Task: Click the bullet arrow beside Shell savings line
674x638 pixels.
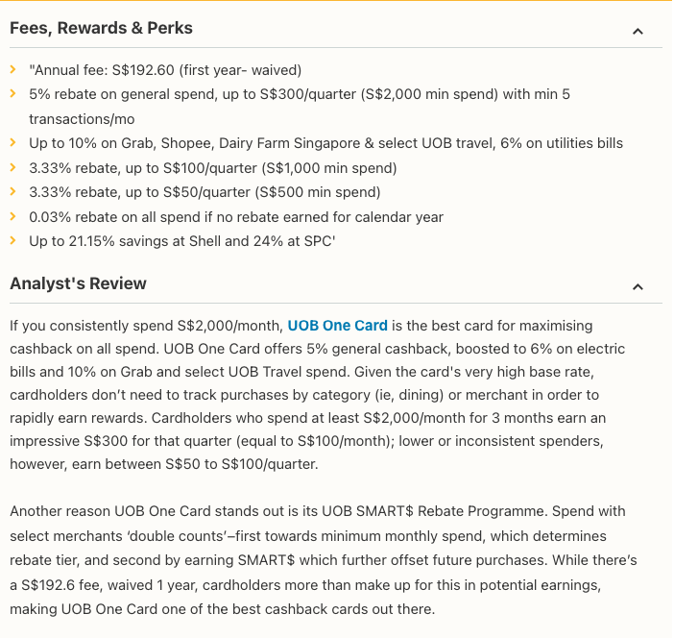Action: [x=12, y=241]
